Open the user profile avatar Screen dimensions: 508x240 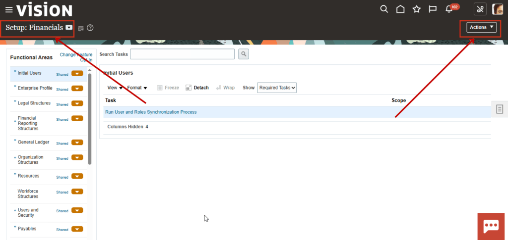click(497, 9)
